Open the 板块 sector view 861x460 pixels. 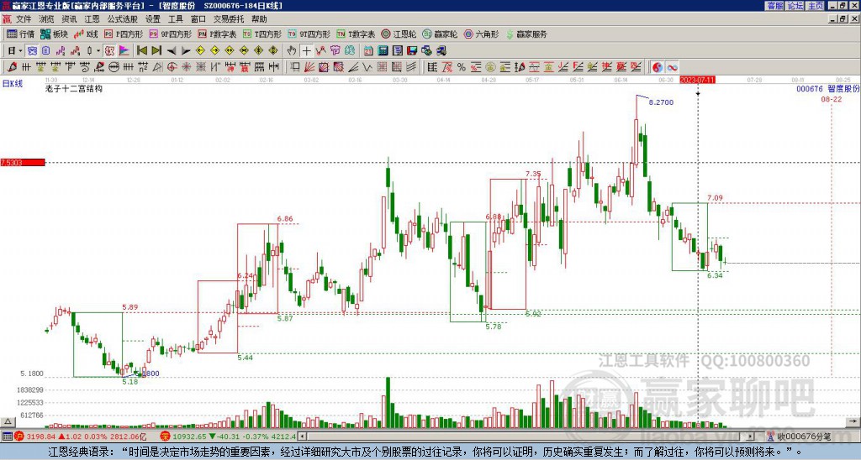click(54, 34)
